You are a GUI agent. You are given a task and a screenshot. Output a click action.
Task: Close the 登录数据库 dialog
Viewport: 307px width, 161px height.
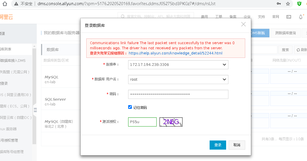click(243, 24)
